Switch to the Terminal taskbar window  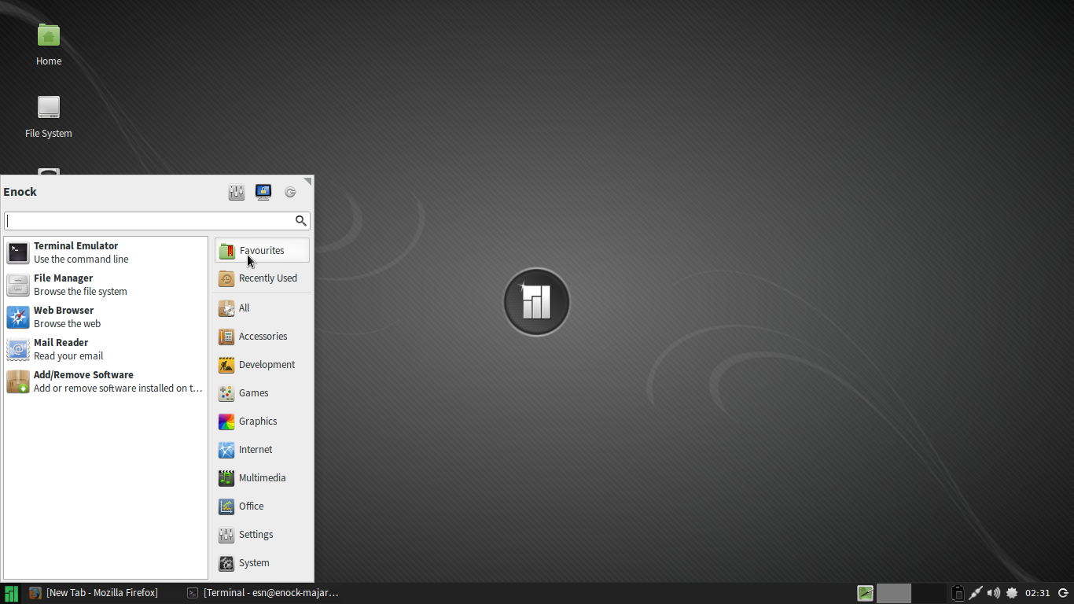click(263, 593)
